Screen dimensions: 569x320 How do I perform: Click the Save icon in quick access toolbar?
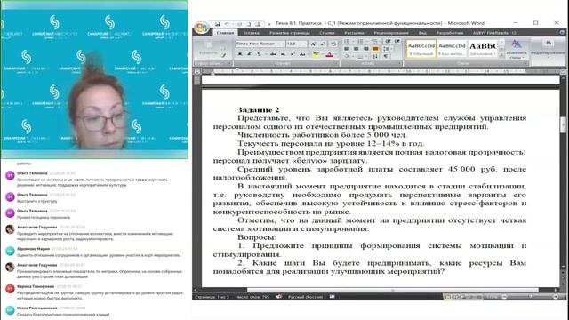(x=218, y=24)
